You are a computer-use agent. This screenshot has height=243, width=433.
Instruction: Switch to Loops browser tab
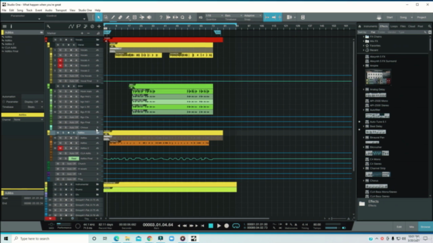coord(394,26)
